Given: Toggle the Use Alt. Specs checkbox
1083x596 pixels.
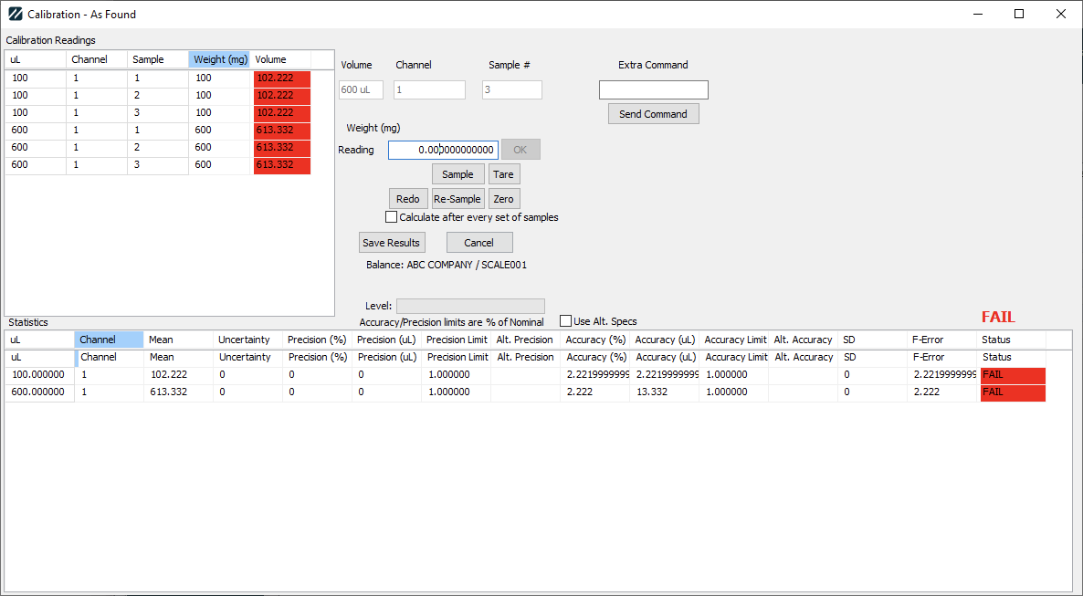Looking at the screenshot, I should [x=566, y=321].
